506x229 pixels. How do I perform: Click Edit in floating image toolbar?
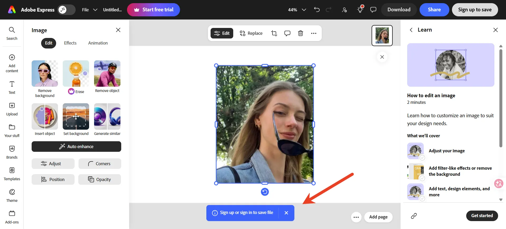pyautogui.click(x=222, y=33)
